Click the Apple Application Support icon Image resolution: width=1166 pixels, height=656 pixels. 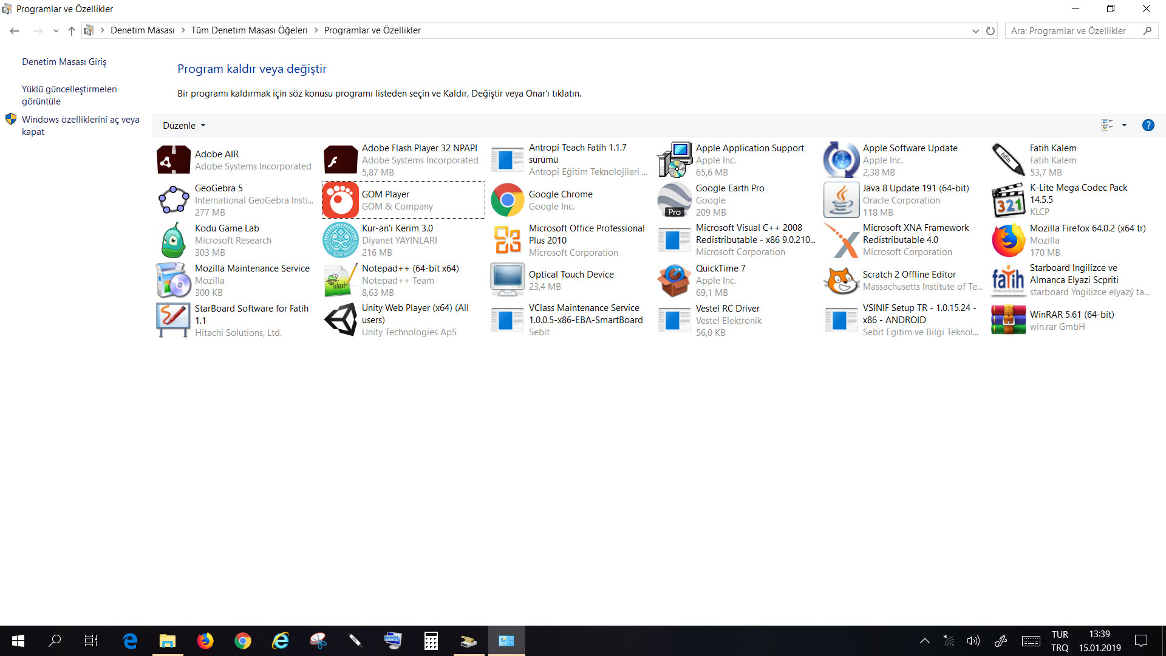pos(674,160)
